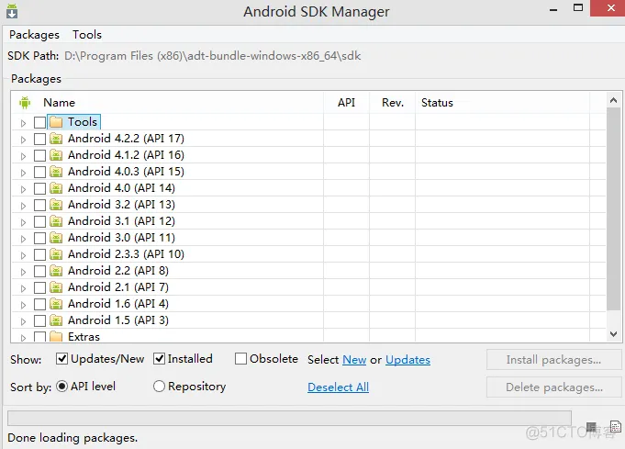Enable the Obsolete show filter
Viewport: 625px width, 449px height.
[x=240, y=359]
